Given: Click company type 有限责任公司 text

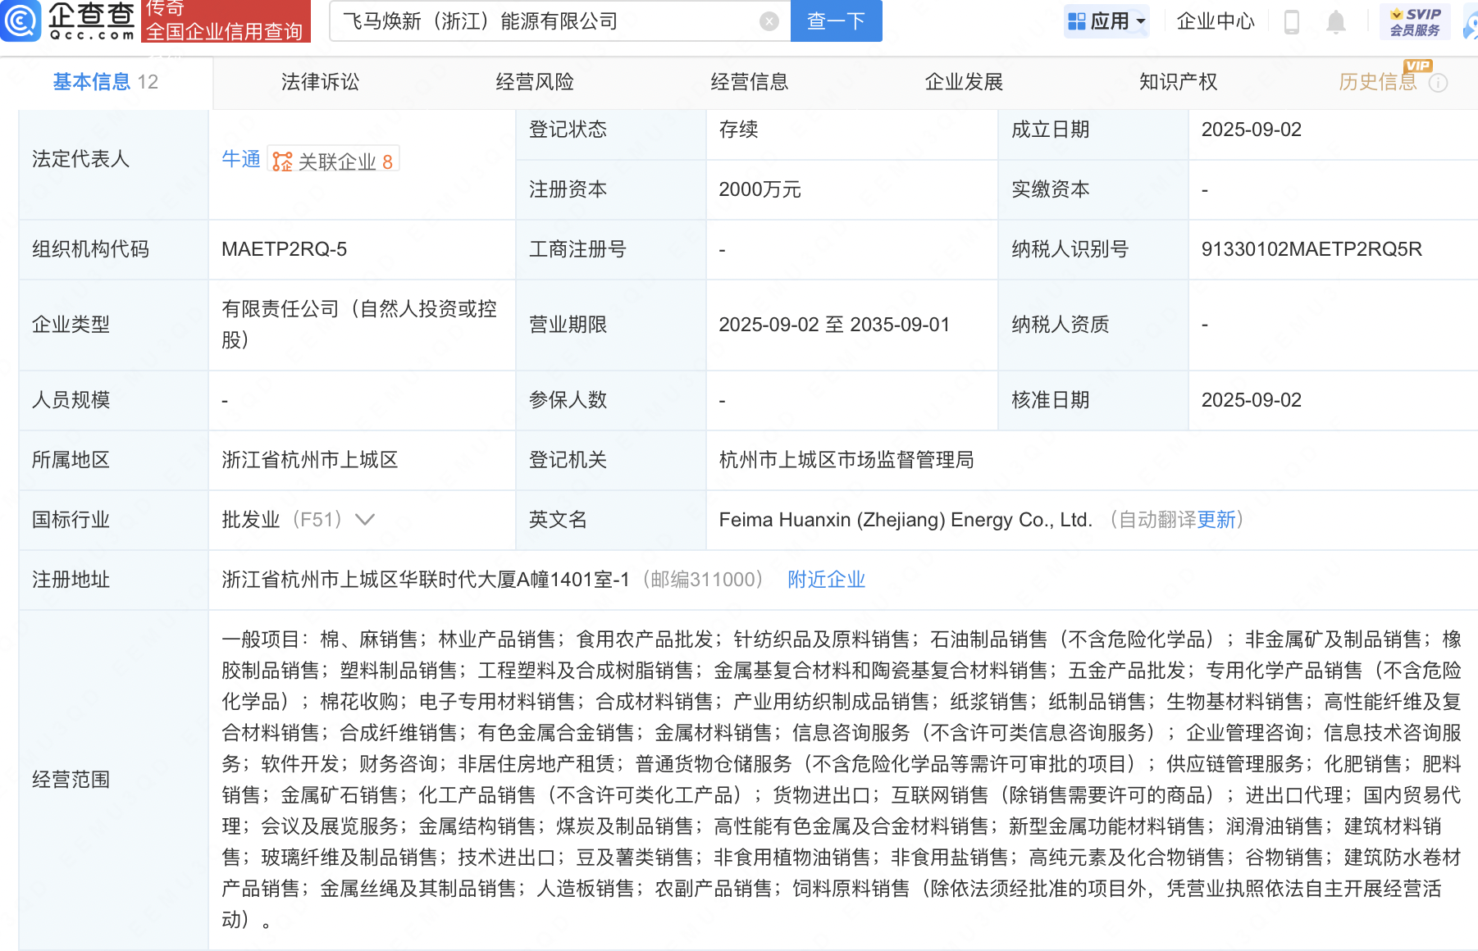Looking at the screenshot, I should [x=359, y=325].
